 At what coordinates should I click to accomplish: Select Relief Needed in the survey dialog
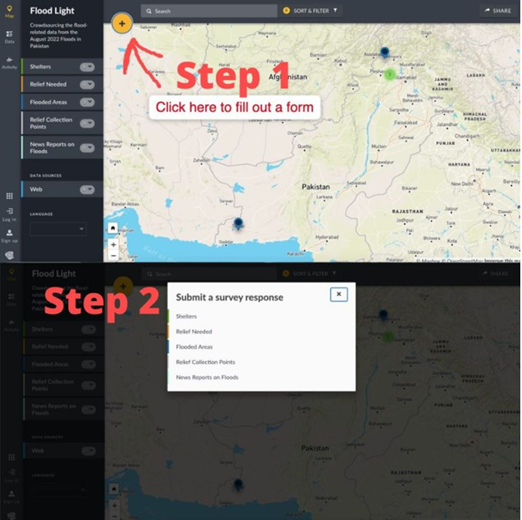(x=194, y=332)
